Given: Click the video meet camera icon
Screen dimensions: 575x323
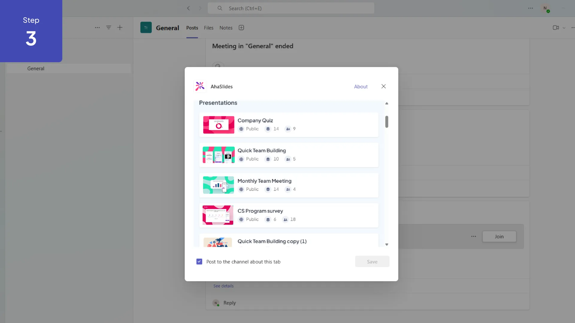Looking at the screenshot, I should click(x=556, y=28).
